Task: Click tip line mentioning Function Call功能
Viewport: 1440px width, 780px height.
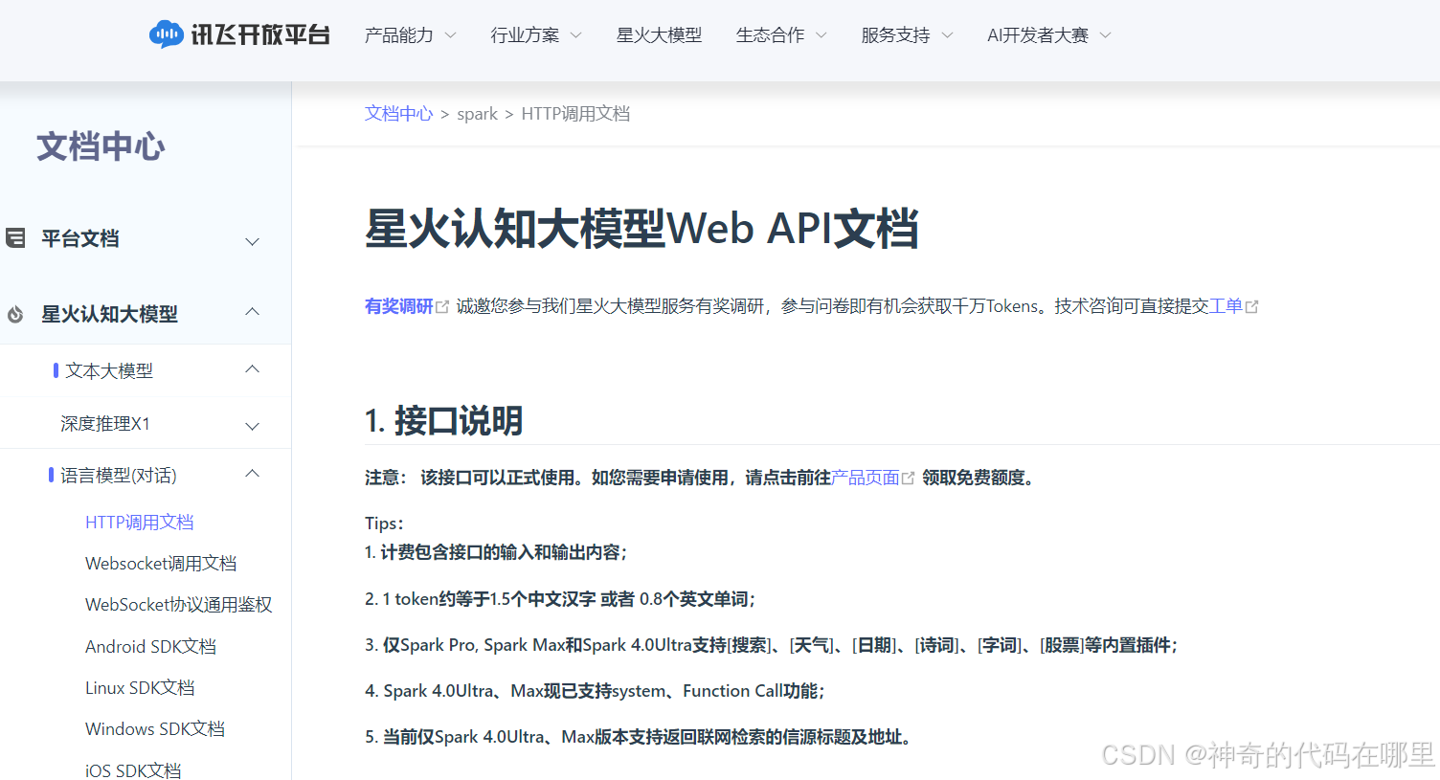Action: [595, 691]
